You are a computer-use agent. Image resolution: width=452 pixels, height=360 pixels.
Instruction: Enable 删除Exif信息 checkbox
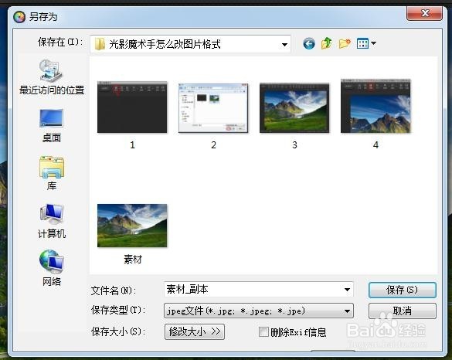[263, 331]
